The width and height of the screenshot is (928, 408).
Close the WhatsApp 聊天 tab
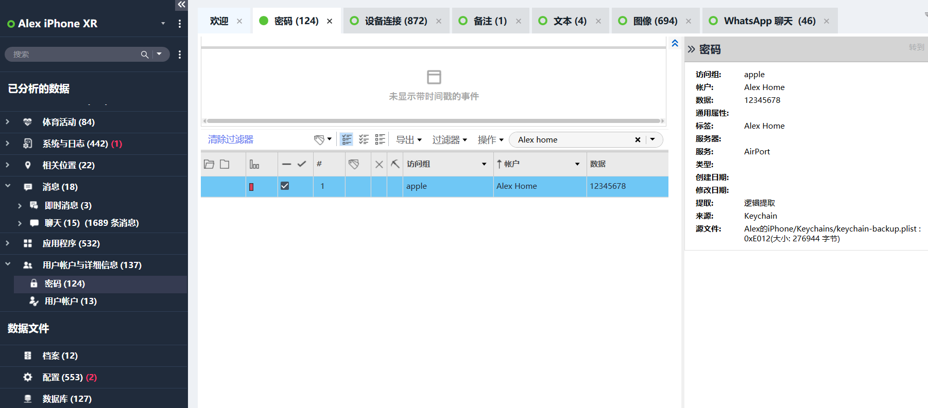pos(827,21)
